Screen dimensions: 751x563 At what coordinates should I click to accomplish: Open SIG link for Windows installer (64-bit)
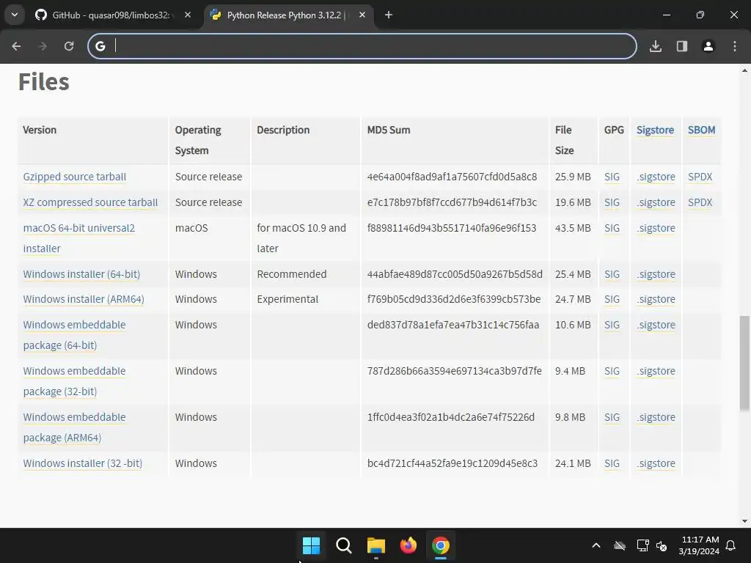click(612, 274)
